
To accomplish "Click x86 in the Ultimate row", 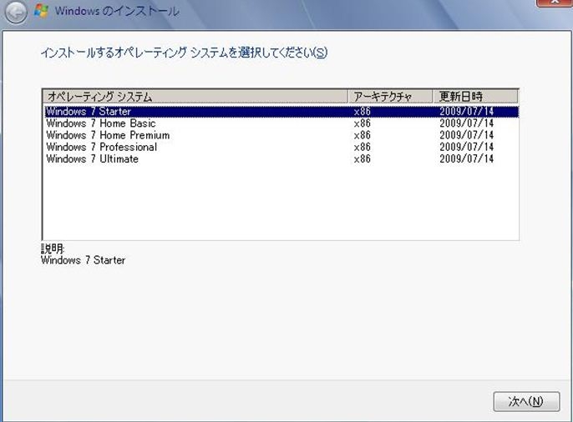I will [362, 159].
